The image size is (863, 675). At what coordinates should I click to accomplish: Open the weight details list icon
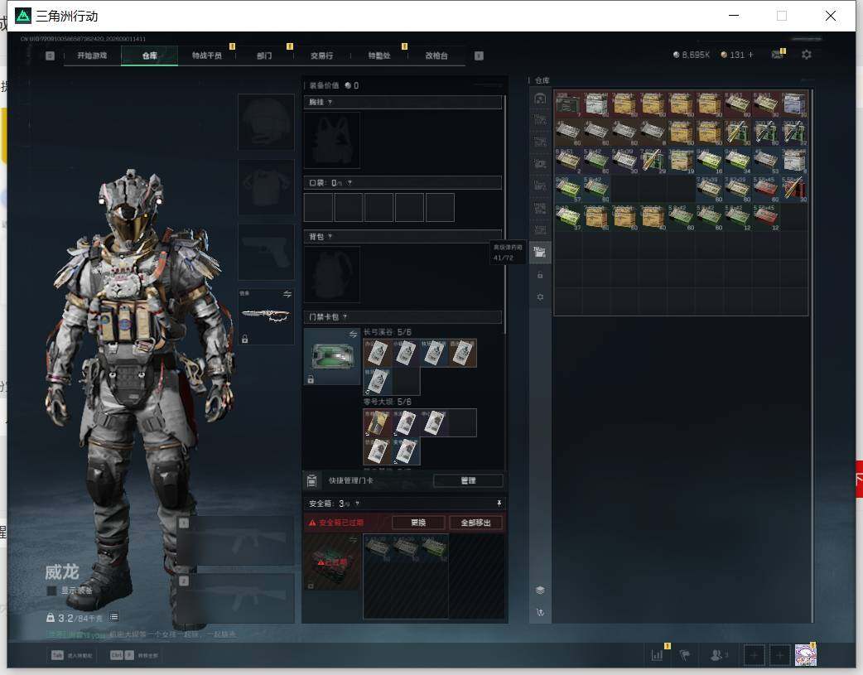click(x=113, y=617)
